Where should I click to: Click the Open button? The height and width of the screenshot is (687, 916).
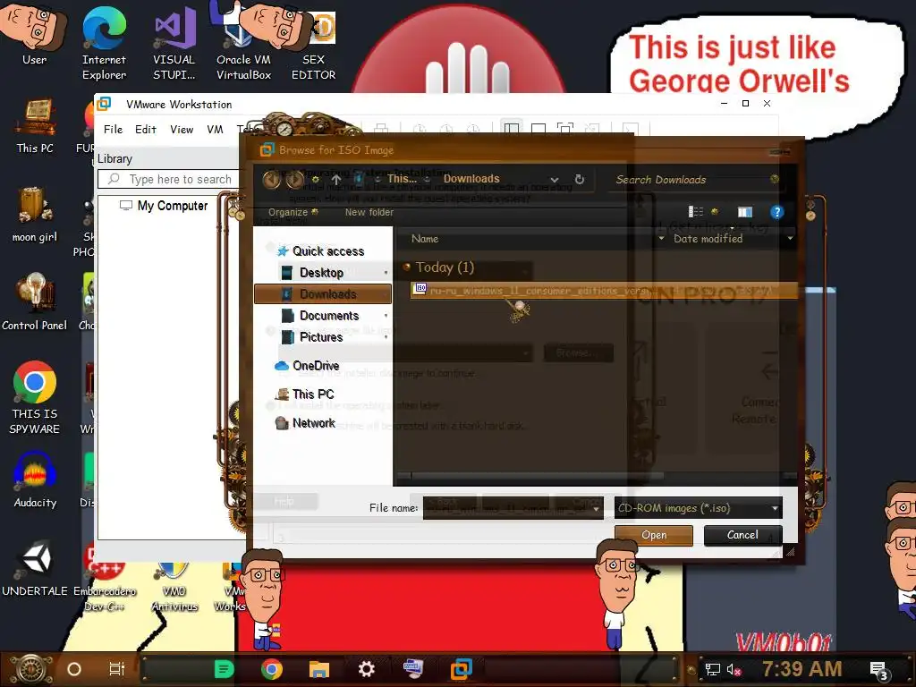pyautogui.click(x=654, y=535)
